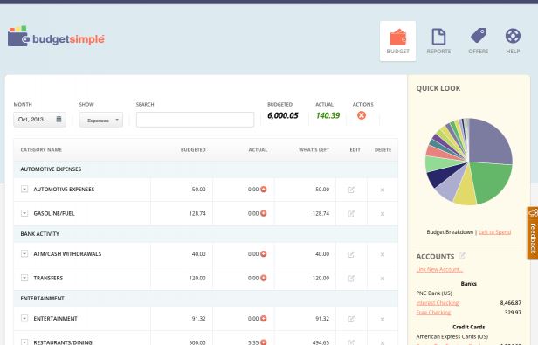Expand the ATM/Cash Withdrawals row arrow
538x345 pixels.
(24, 253)
